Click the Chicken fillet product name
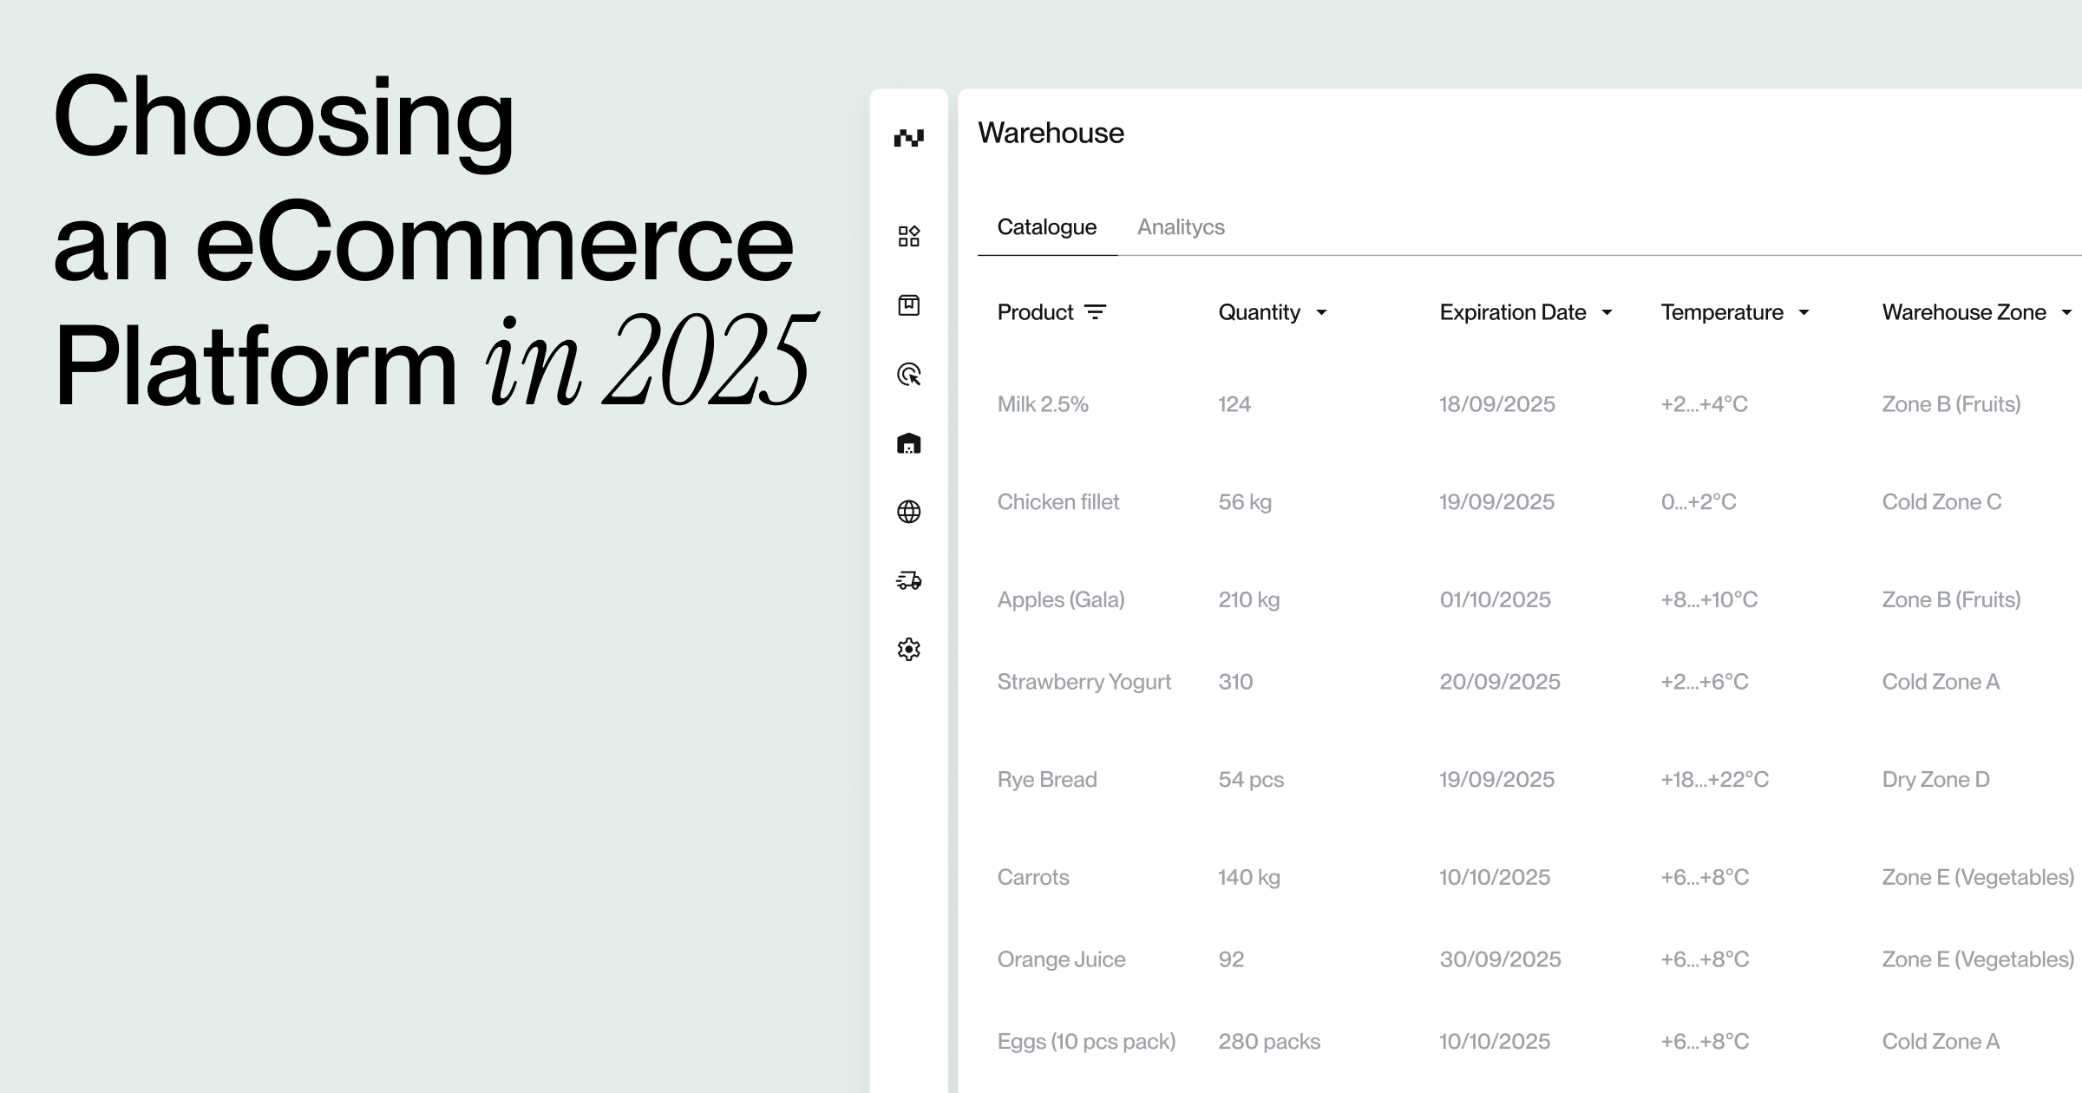Image resolution: width=2082 pixels, height=1093 pixels. click(x=1058, y=502)
